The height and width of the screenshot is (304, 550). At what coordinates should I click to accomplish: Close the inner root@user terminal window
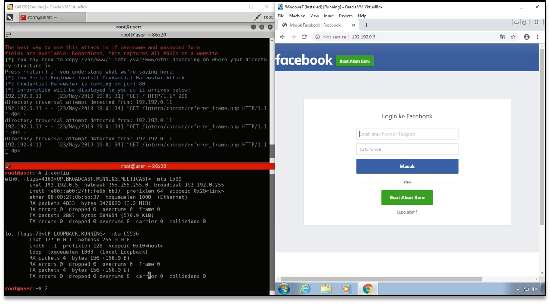tap(270, 27)
